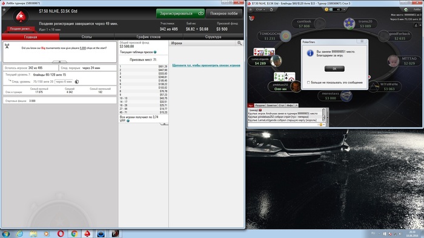The width and height of the screenshot is (424, 238).
Task: Open Opera browser from taskbar
Action: (61, 234)
